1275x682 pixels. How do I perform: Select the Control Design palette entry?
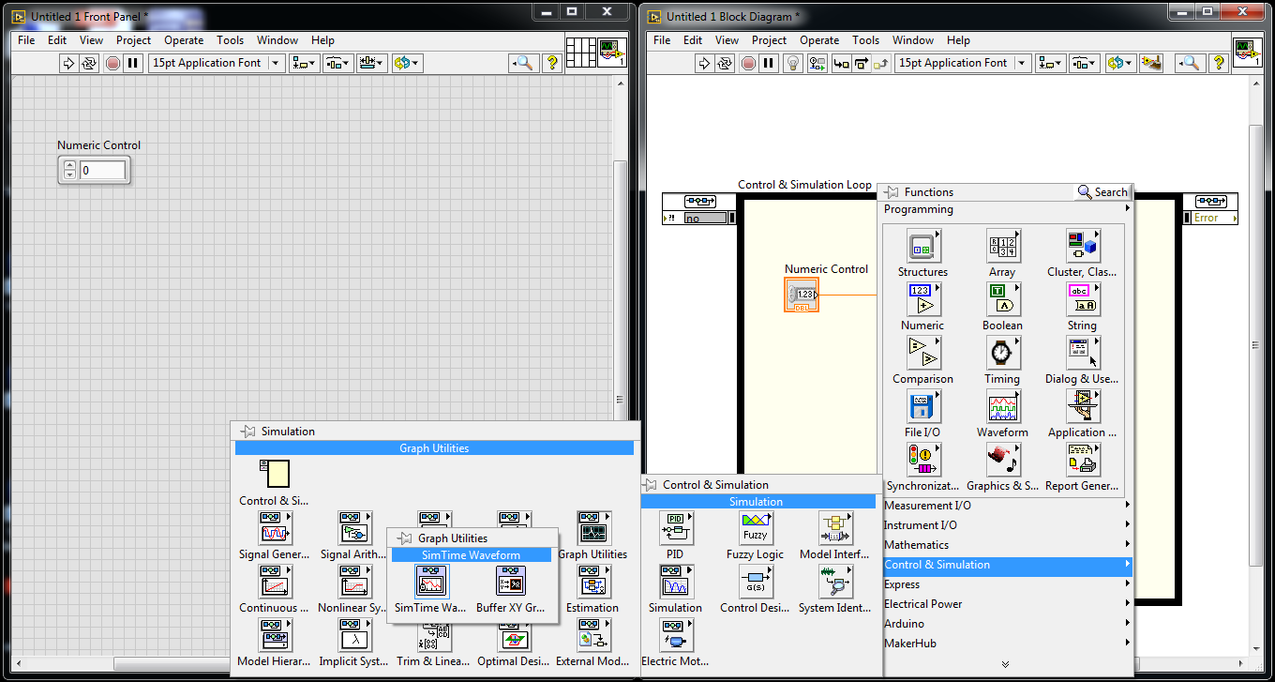756,582
